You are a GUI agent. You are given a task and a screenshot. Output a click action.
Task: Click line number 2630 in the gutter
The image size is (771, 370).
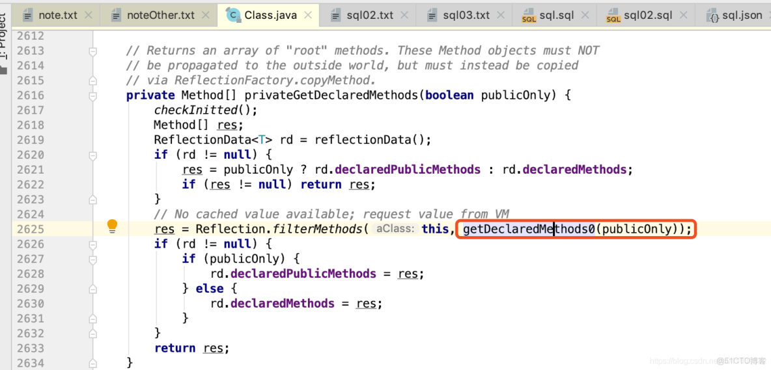[31, 303]
